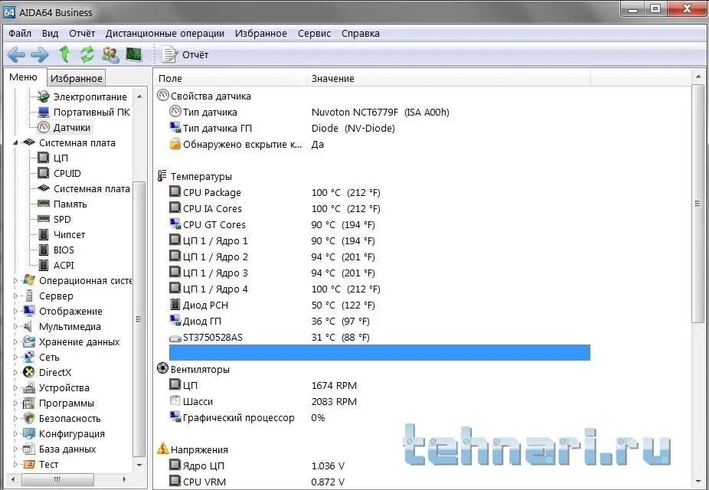Select Датчики tree item
This screenshot has height=490, width=709.
tap(72, 127)
